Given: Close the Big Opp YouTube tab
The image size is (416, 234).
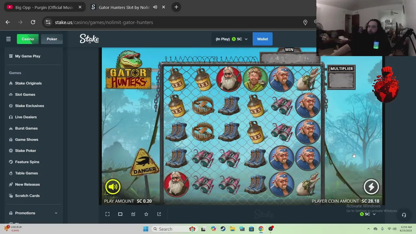Looking at the screenshot, I should [80, 7].
